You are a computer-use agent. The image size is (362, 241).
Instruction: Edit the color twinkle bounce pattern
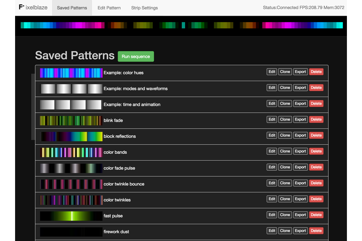[x=272, y=183]
